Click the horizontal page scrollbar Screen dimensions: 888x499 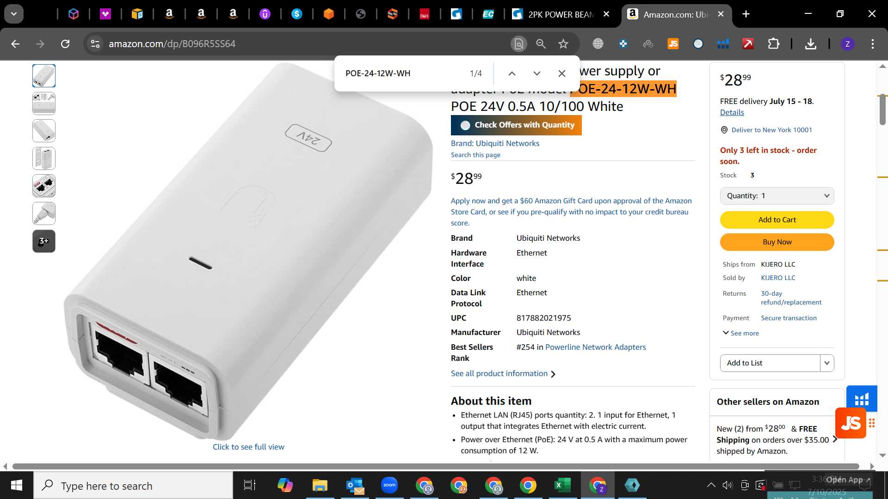click(x=436, y=466)
